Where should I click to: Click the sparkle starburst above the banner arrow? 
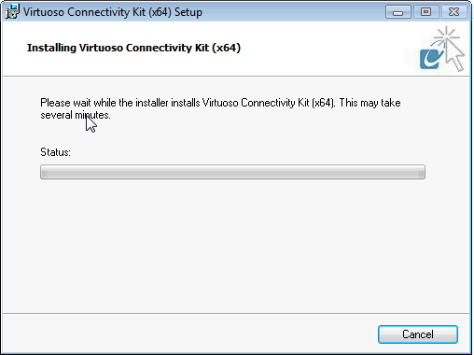[x=447, y=37]
